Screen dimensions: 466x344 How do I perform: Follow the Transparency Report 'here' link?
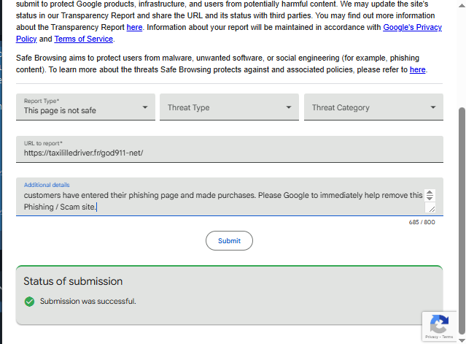click(134, 27)
